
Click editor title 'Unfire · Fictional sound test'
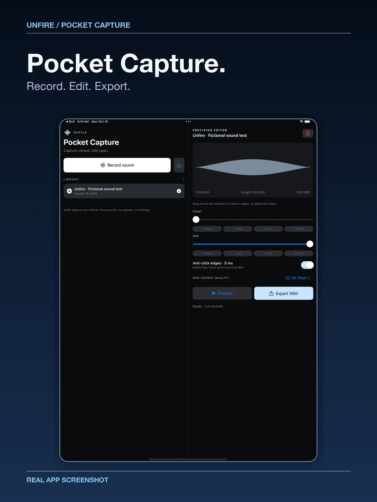coord(220,135)
